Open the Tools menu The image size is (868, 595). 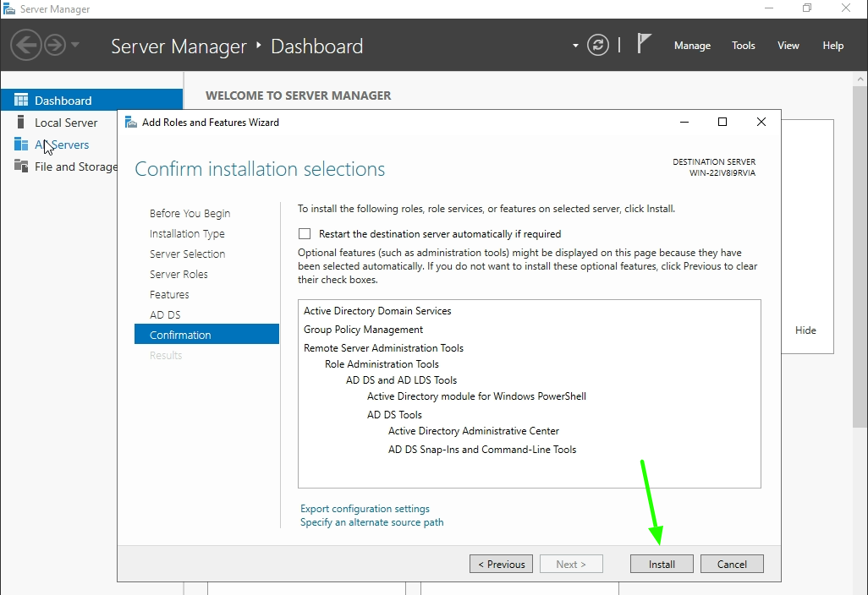point(743,46)
